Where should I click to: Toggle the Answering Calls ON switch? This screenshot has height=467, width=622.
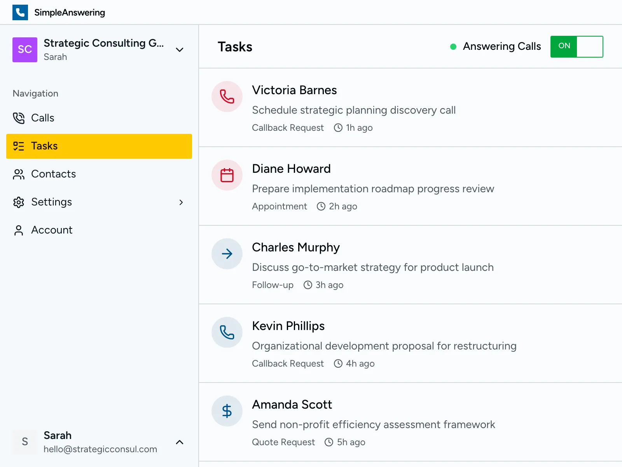point(577,47)
